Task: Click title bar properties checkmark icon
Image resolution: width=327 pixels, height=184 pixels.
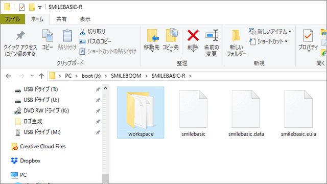Action: (x=21, y=7)
